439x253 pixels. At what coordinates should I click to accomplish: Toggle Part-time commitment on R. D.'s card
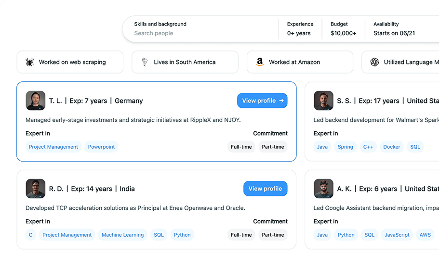273,235
